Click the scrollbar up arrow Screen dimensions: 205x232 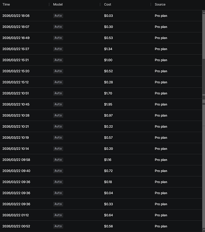pos(204,13)
